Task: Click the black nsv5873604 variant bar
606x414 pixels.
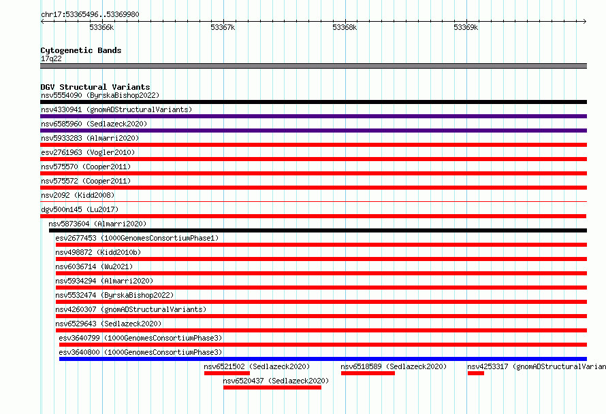Action: (x=318, y=230)
